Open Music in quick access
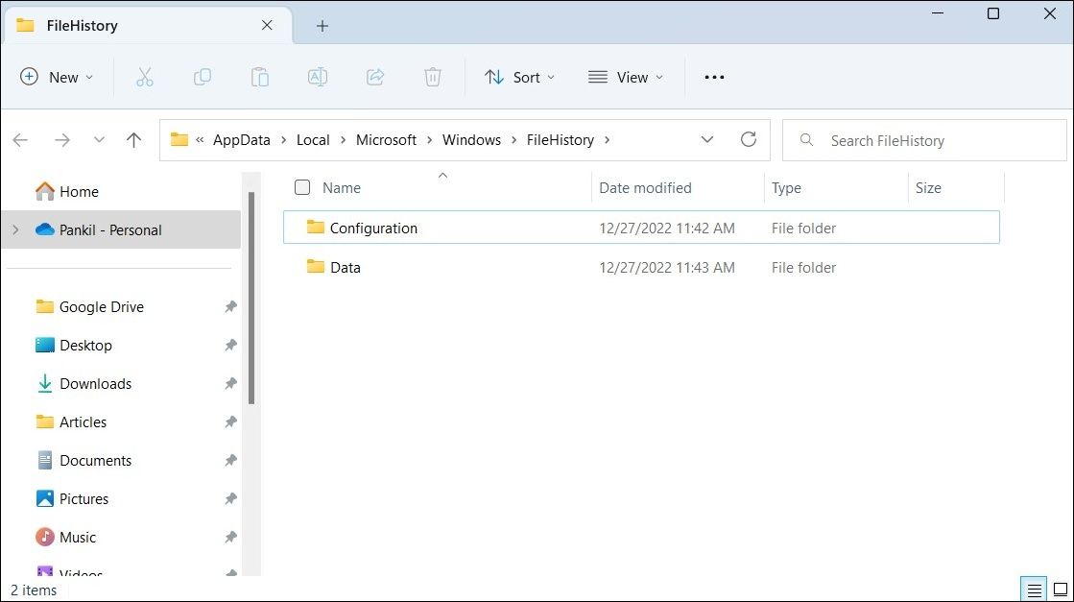This screenshot has width=1074, height=602. point(78,538)
